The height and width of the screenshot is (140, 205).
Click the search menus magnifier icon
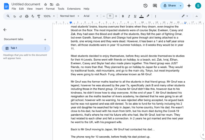pos(8,16)
